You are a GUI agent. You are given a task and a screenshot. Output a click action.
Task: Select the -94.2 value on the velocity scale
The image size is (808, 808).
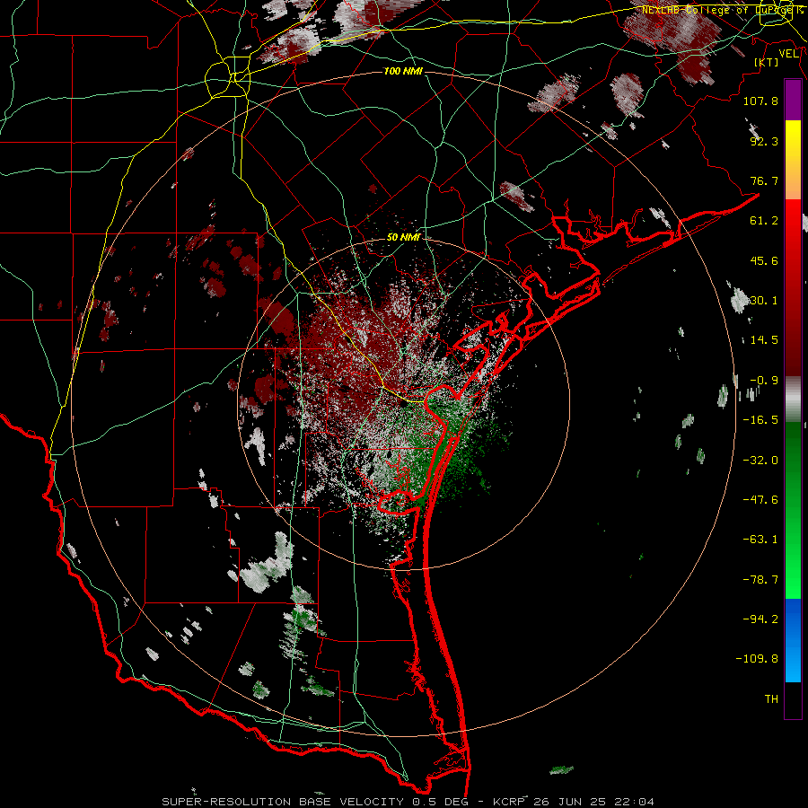pos(760,619)
